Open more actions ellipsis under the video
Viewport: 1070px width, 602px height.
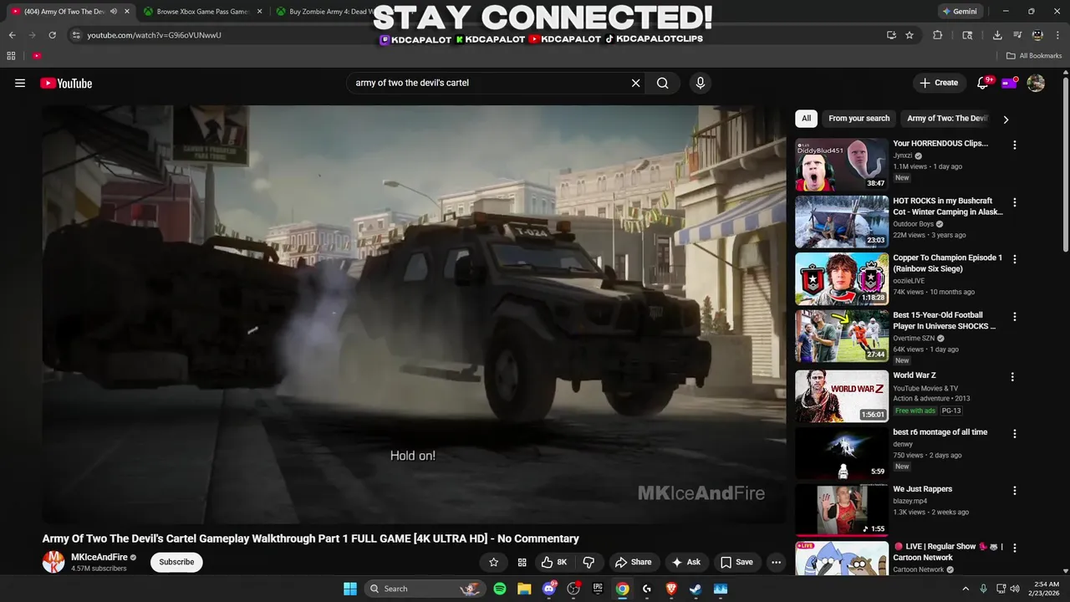[x=776, y=562]
